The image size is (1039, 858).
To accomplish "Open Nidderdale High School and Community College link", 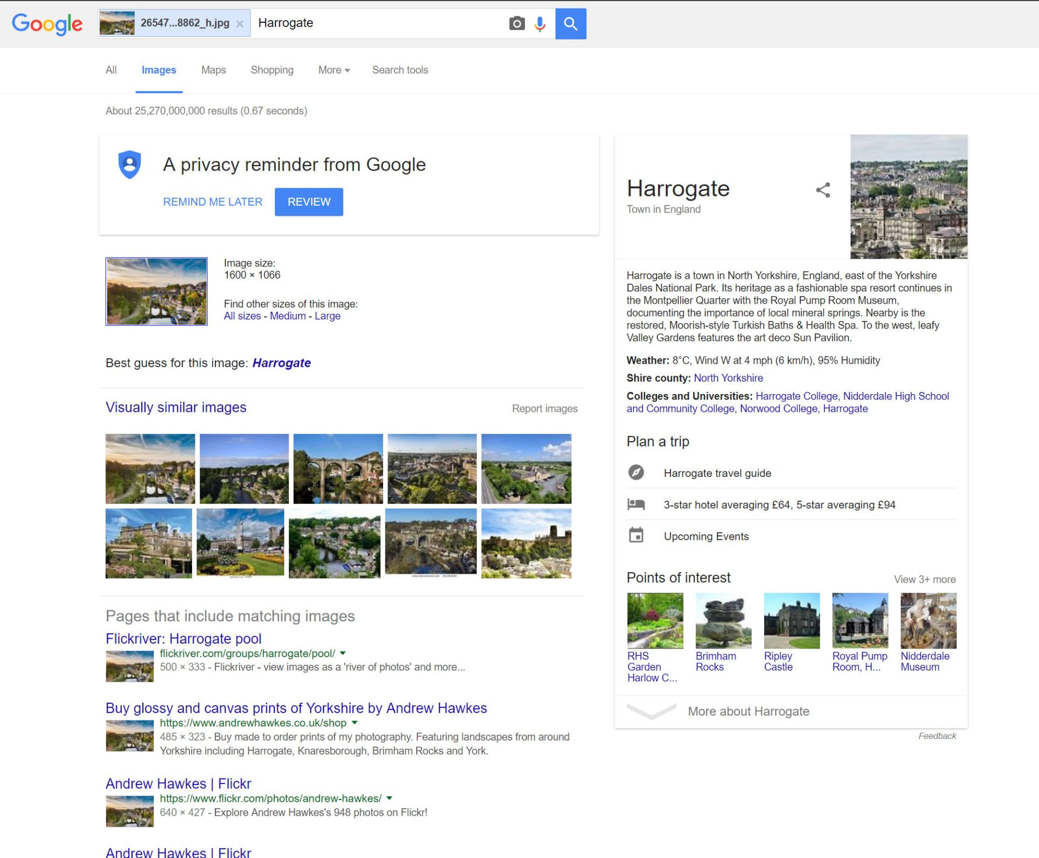I will pyautogui.click(x=787, y=402).
